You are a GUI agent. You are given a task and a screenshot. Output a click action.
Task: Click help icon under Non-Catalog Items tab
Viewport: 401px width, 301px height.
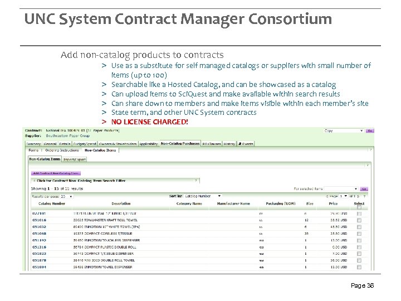pos(368,166)
